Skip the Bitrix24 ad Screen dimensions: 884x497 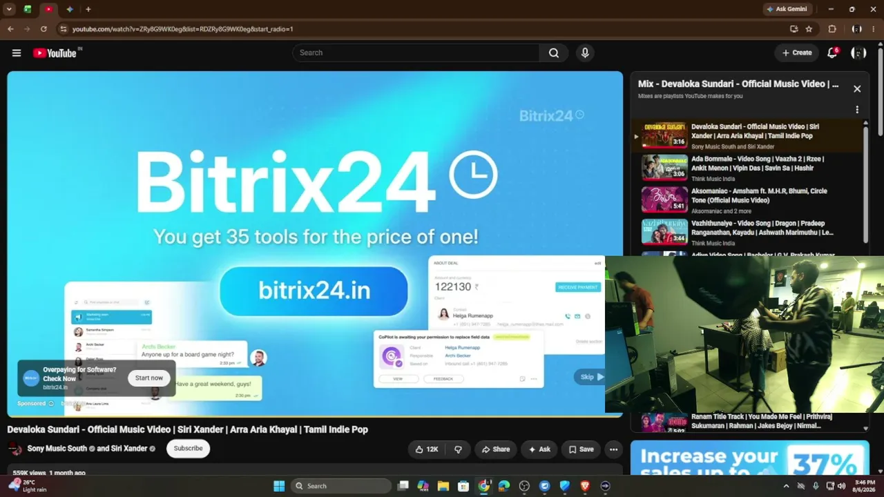pos(590,377)
